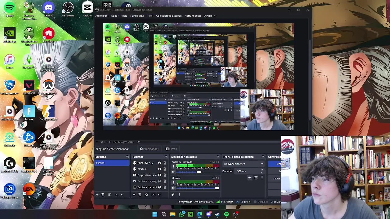The width and height of the screenshot is (390, 219).
Task: Open source properties gear in Fuentes toolbar
Action: (x=147, y=195)
